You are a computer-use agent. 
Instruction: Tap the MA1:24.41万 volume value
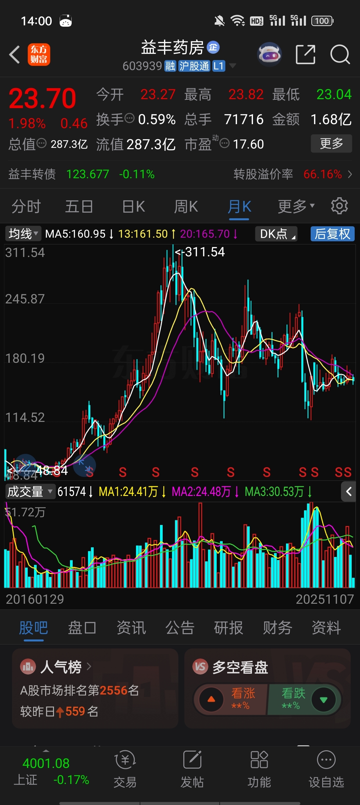point(128,492)
